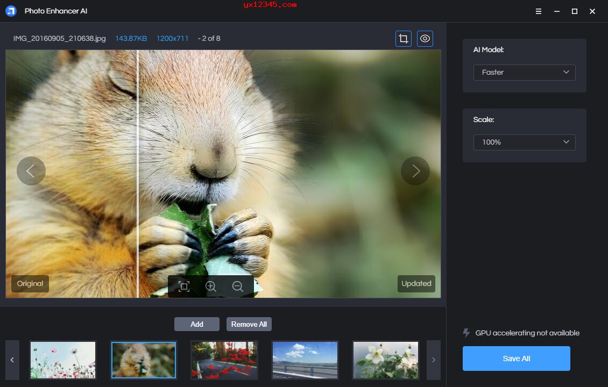Go to the next image with the right arrow
Viewport: 608px width, 387px height.
(x=415, y=171)
